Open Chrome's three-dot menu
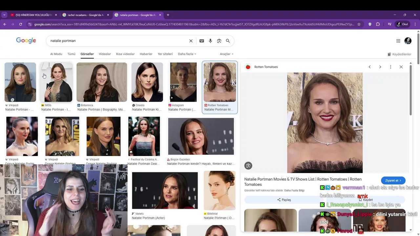 415,24
